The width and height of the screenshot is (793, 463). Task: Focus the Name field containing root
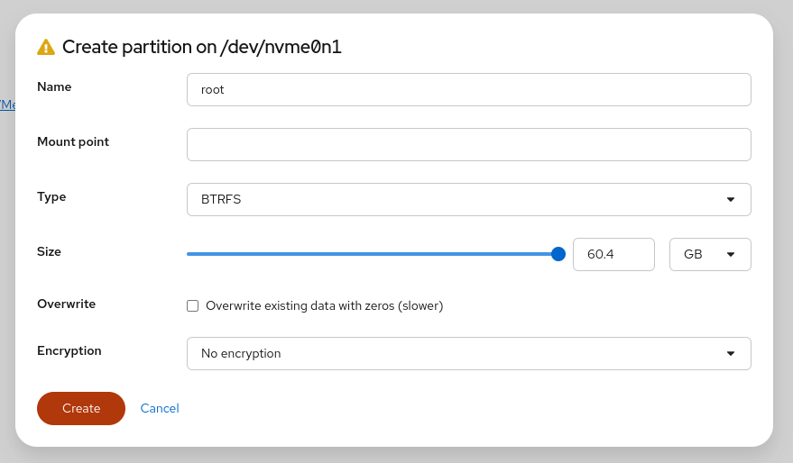click(x=469, y=90)
